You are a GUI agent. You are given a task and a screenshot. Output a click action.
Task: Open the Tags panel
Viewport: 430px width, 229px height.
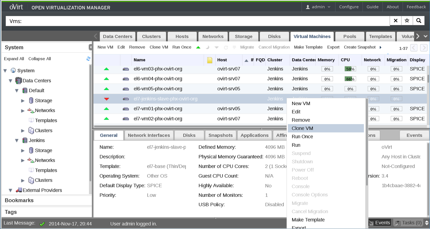(47, 212)
